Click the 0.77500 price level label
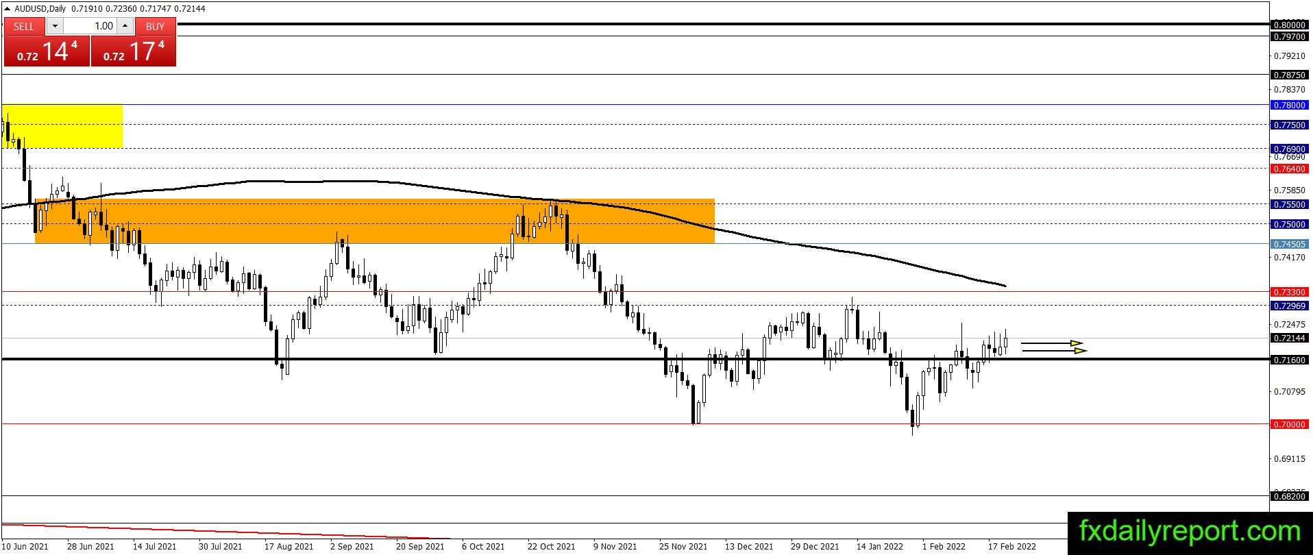The height and width of the screenshot is (555, 1313). pos(1289,125)
